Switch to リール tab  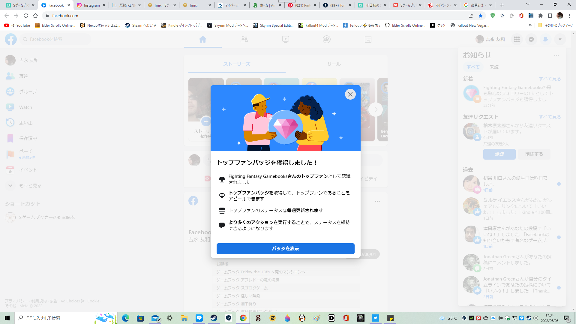(x=334, y=64)
